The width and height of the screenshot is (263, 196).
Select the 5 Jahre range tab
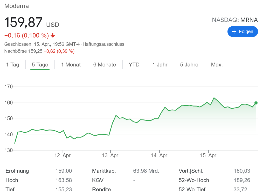click(x=189, y=65)
